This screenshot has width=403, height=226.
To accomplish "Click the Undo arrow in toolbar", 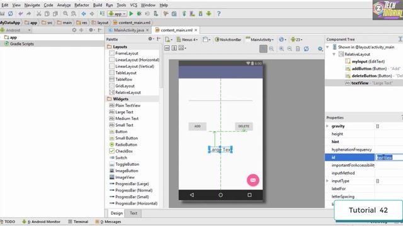I will [x=21, y=14].
